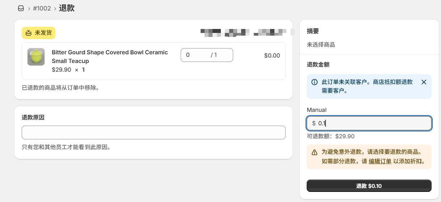Click the warning triangle icon in alert
441x202 pixels.
(314, 152)
